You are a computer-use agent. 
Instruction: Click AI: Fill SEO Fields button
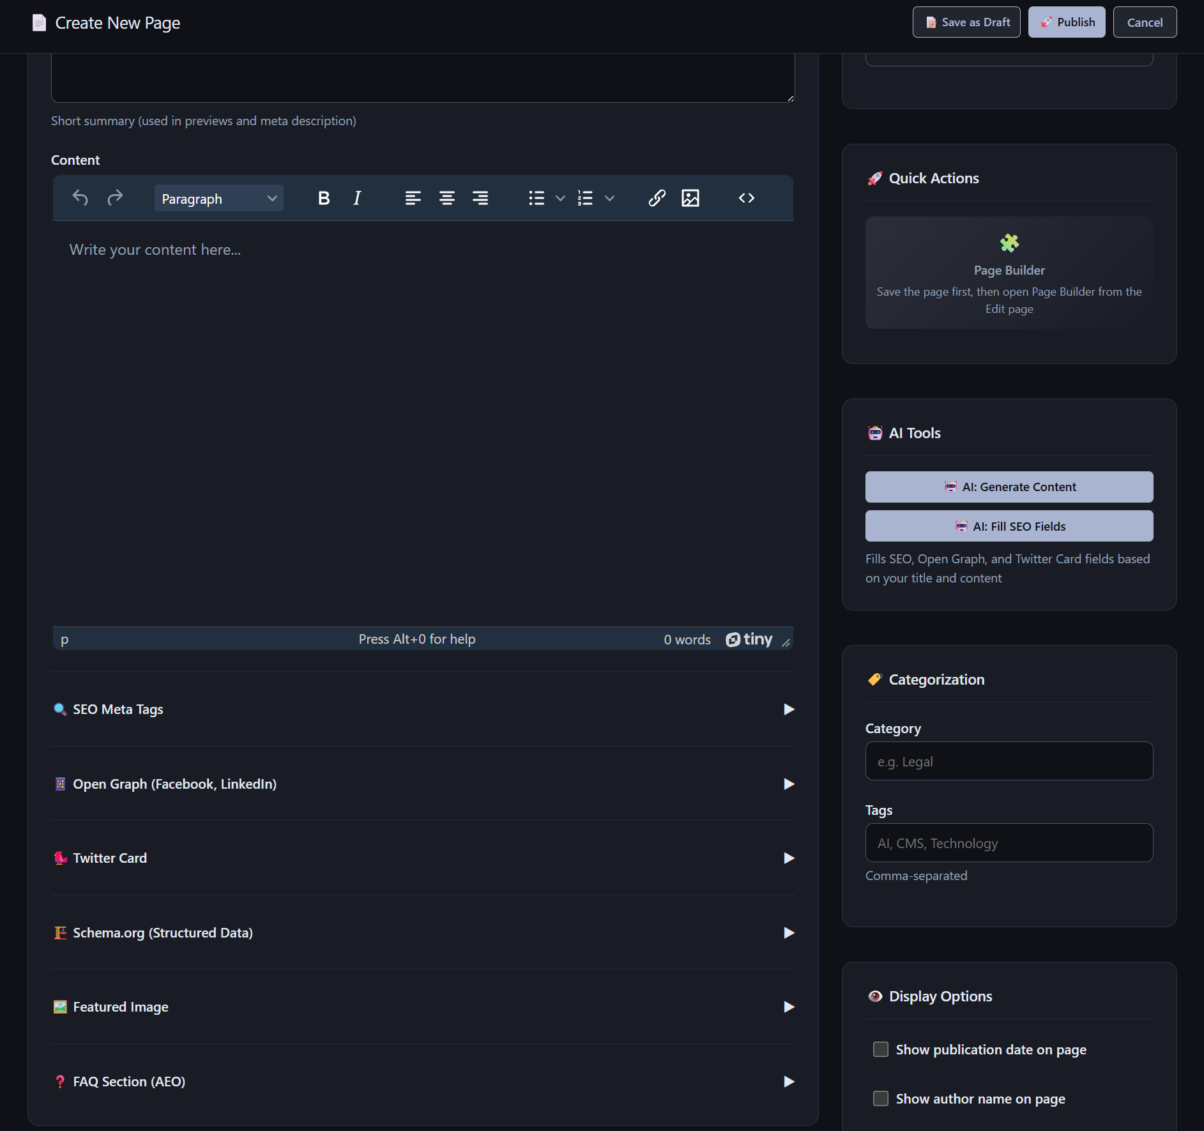1009,526
